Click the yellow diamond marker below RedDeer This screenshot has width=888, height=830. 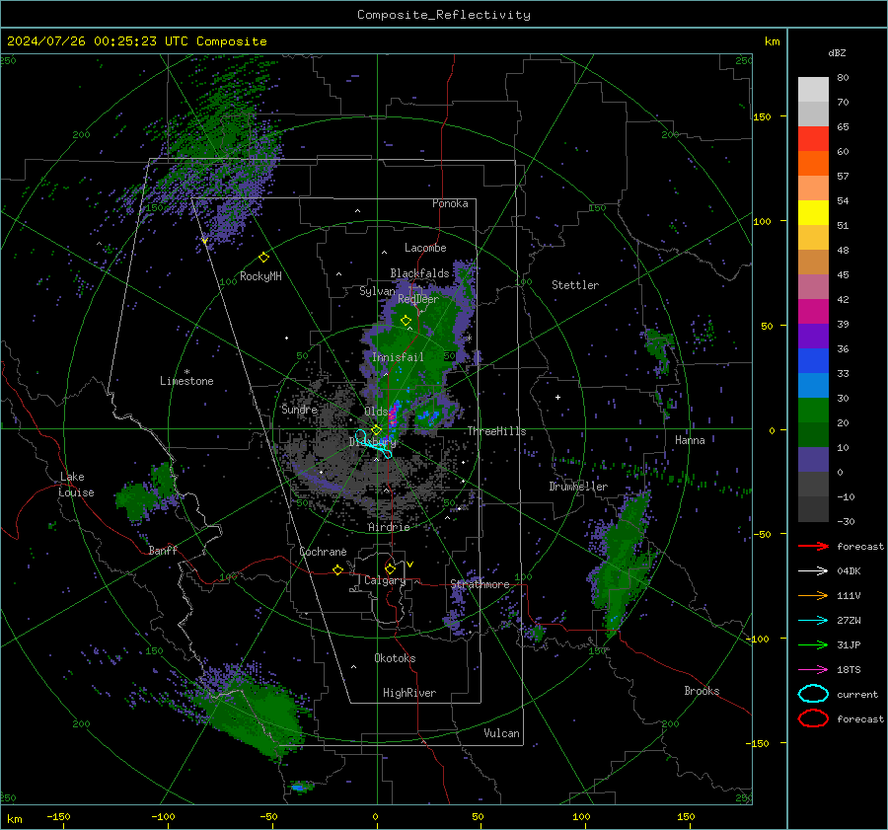click(406, 321)
